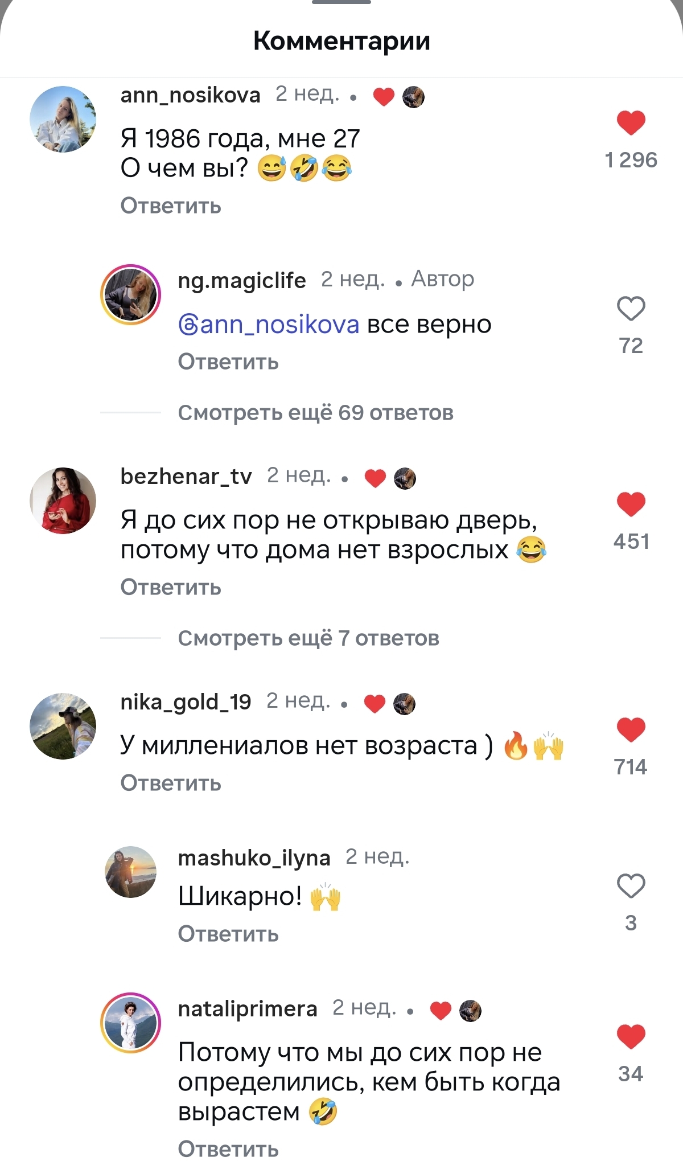Expand 'Смотреть ещё 69 ответов' replies
This screenshot has height=1161, width=683.
coord(315,413)
